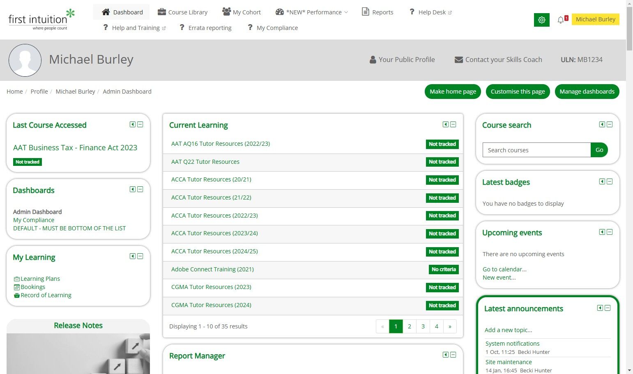This screenshot has width=633, height=374.
Task: Click Michael Burley's profile avatar
Action: (x=25, y=60)
